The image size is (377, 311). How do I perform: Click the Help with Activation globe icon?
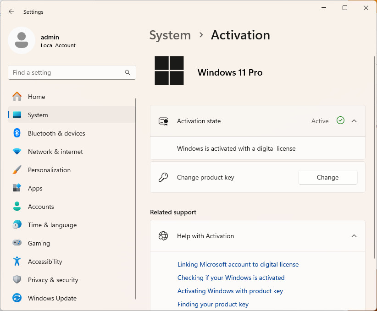[163, 236]
